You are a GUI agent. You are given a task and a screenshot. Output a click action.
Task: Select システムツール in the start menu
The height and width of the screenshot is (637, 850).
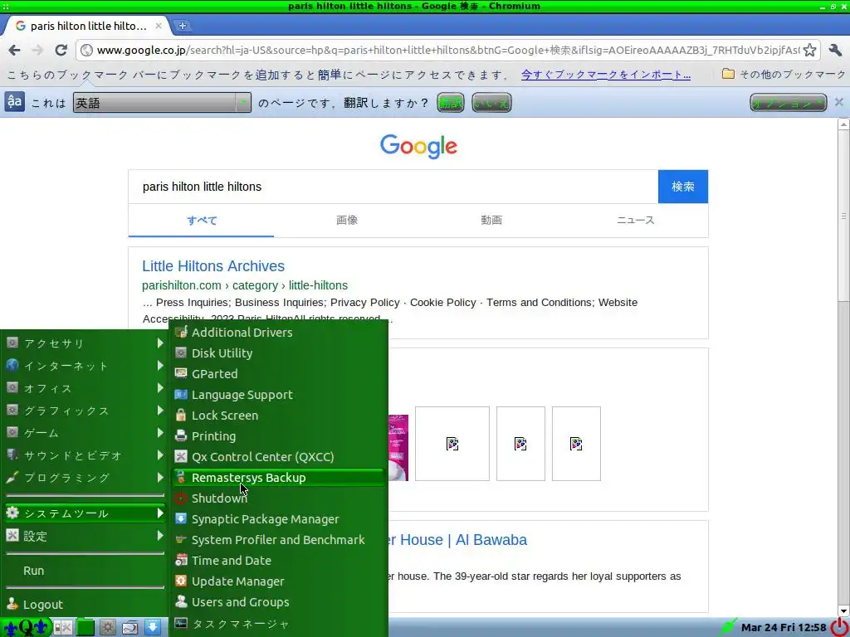pyautogui.click(x=85, y=513)
